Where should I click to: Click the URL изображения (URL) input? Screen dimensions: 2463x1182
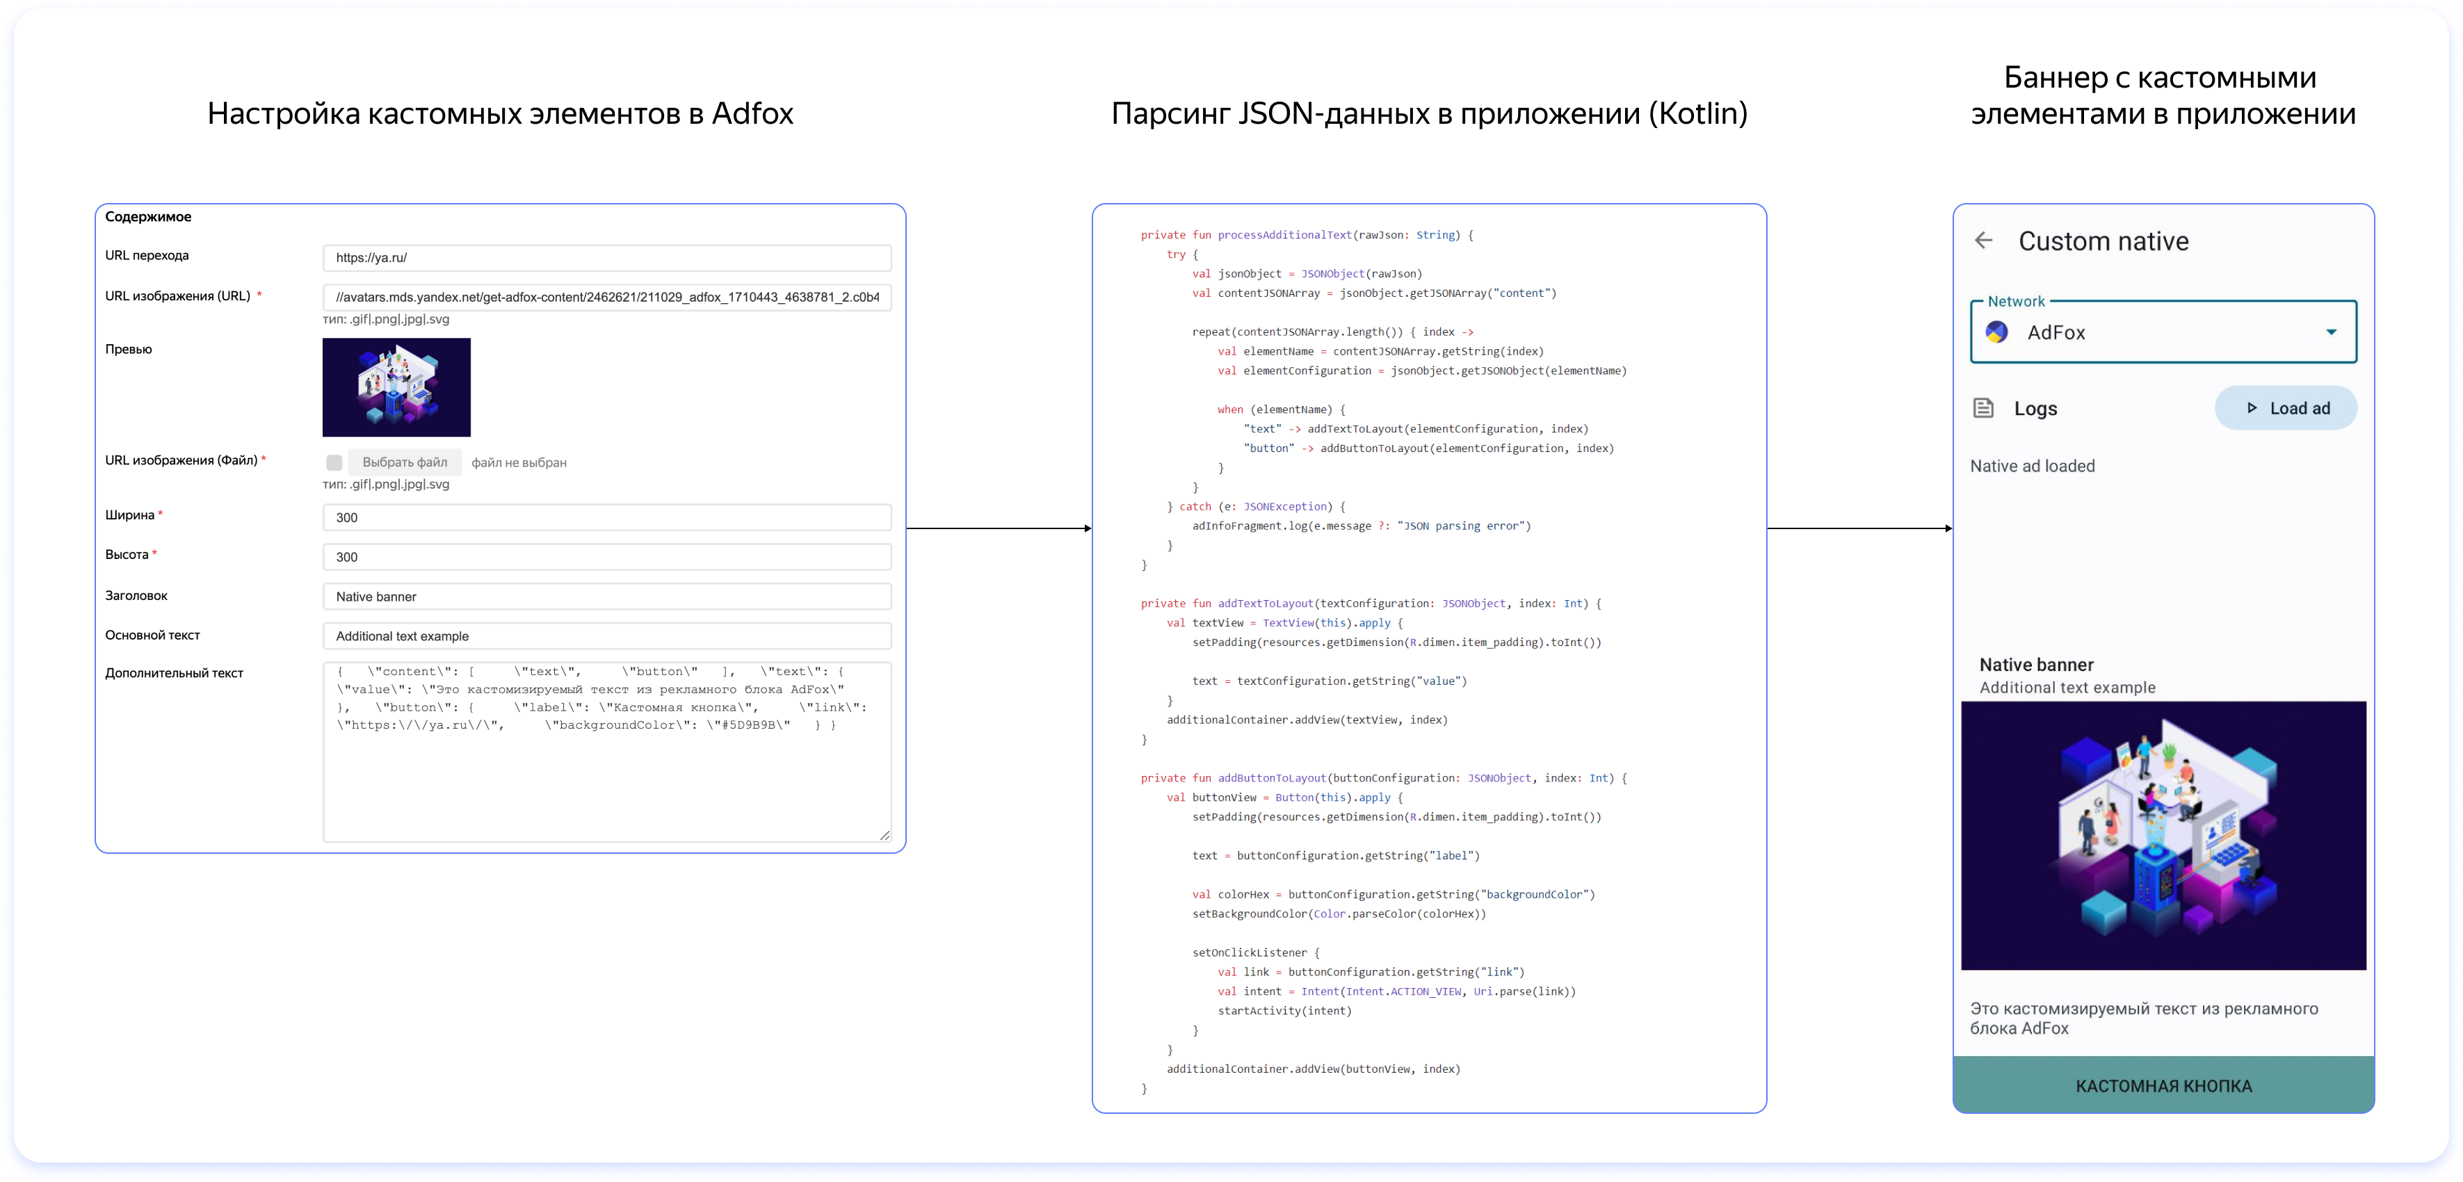[x=606, y=298]
